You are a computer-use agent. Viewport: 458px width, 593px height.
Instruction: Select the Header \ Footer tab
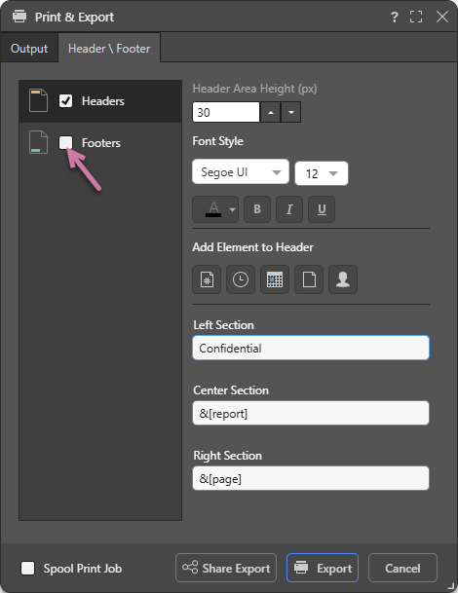tap(109, 49)
